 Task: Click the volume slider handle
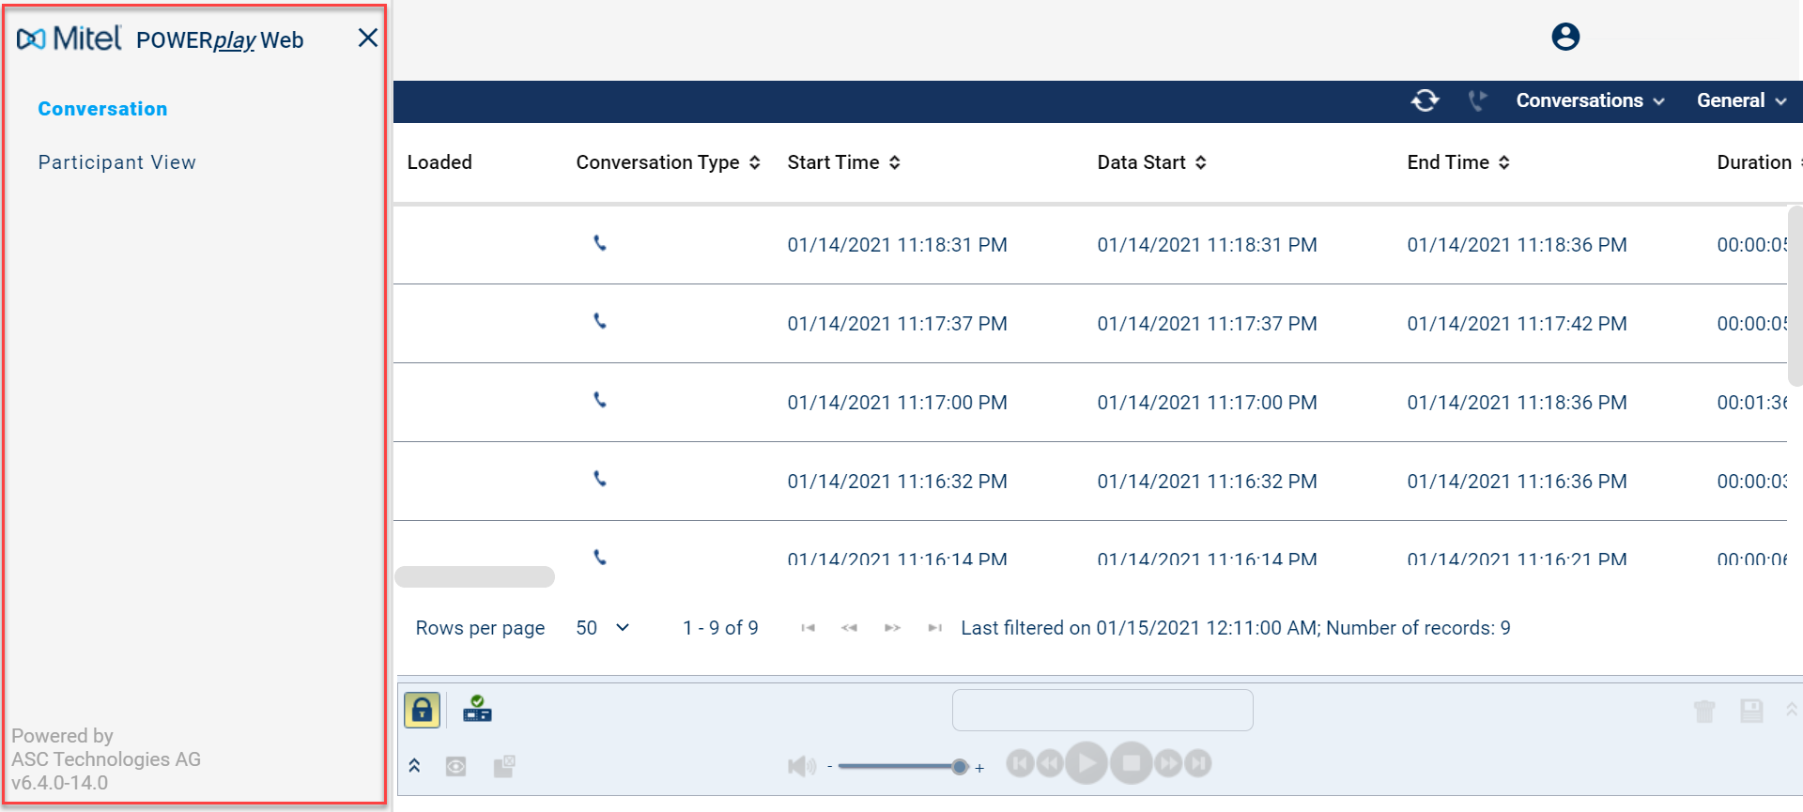[x=959, y=766]
